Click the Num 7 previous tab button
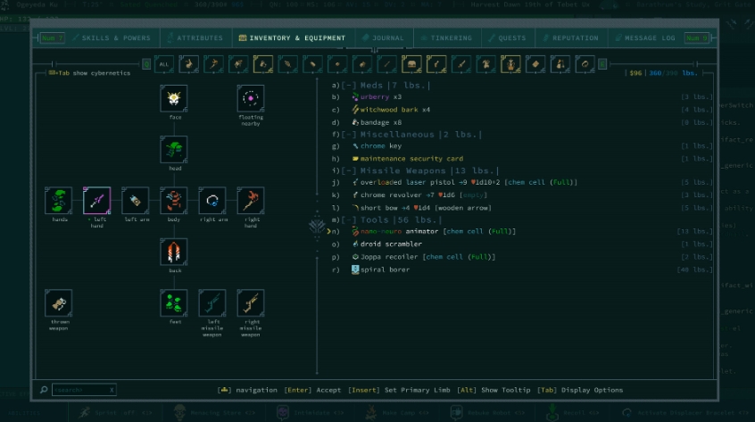Screen dimensions: 755x422 coord(52,38)
